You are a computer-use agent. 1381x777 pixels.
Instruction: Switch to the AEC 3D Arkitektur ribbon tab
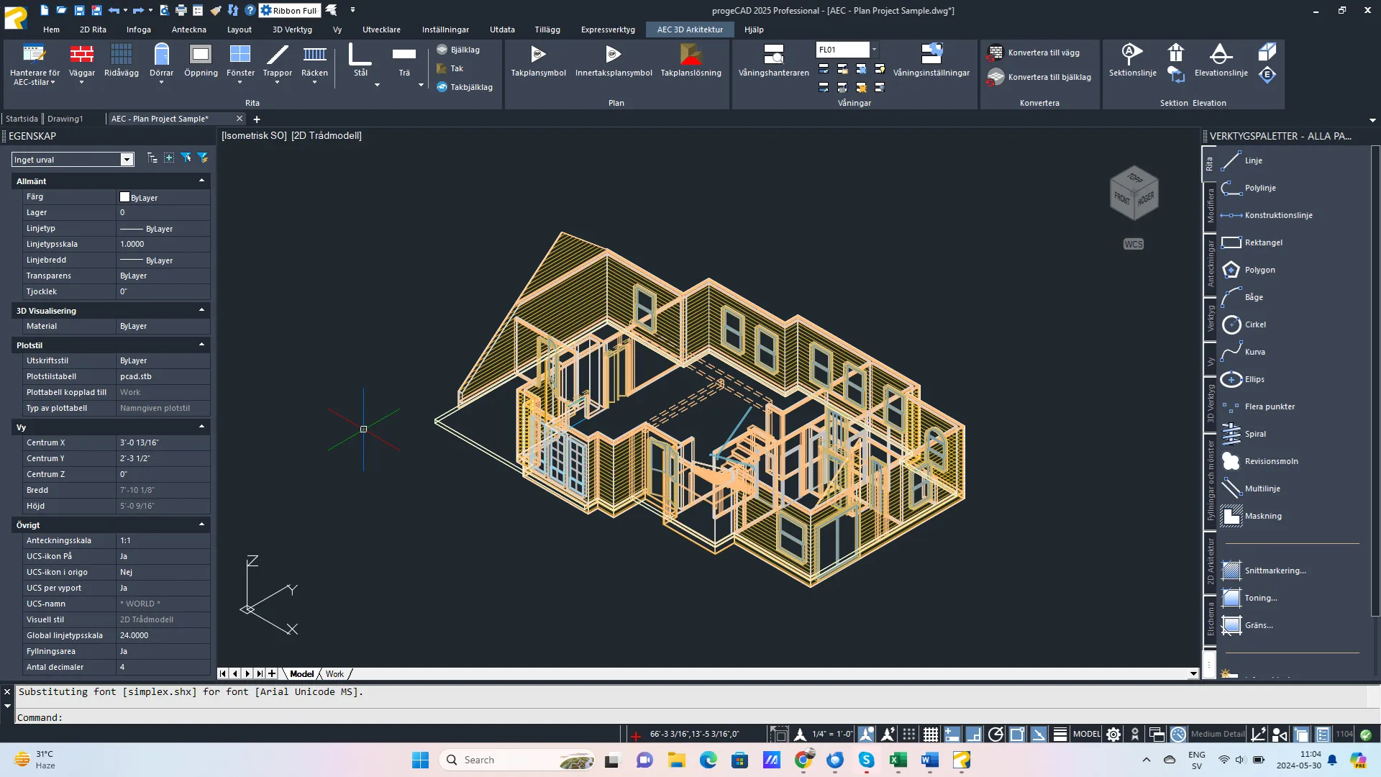click(x=688, y=29)
